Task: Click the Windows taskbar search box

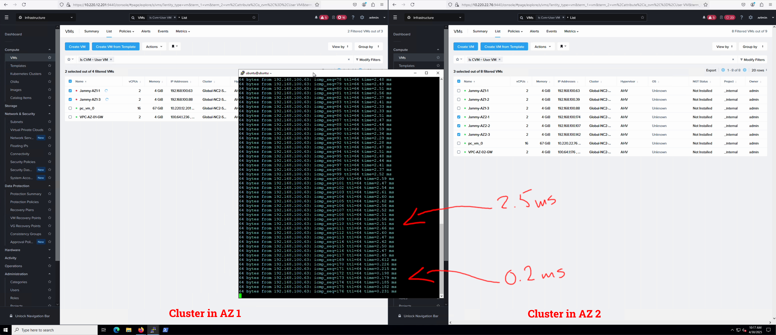Action: (55, 330)
